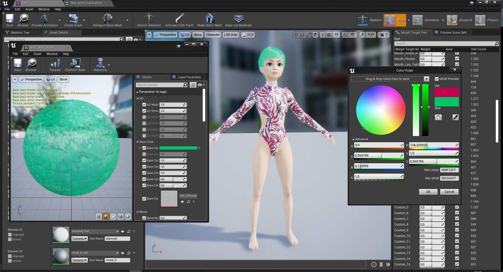The height and width of the screenshot is (272, 503).
Task: Open Hair_Diffus texture dropdown
Action: pyautogui.click(x=188, y=196)
